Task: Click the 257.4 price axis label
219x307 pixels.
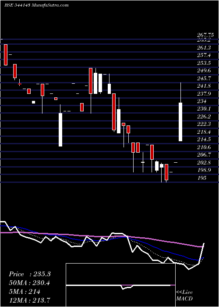Action: point(204,55)
